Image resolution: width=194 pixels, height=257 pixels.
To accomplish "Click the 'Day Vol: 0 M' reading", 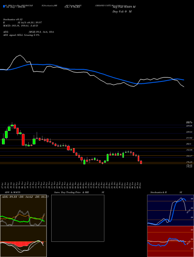I will (122, 12).
